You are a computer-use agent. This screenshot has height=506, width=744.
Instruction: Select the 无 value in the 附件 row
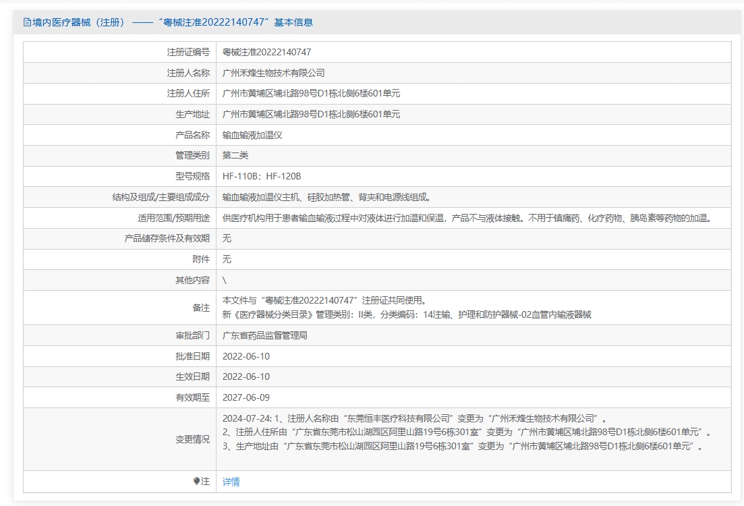click(x=227, y=260)
